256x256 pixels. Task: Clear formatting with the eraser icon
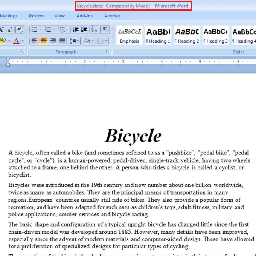click(20, 29)
